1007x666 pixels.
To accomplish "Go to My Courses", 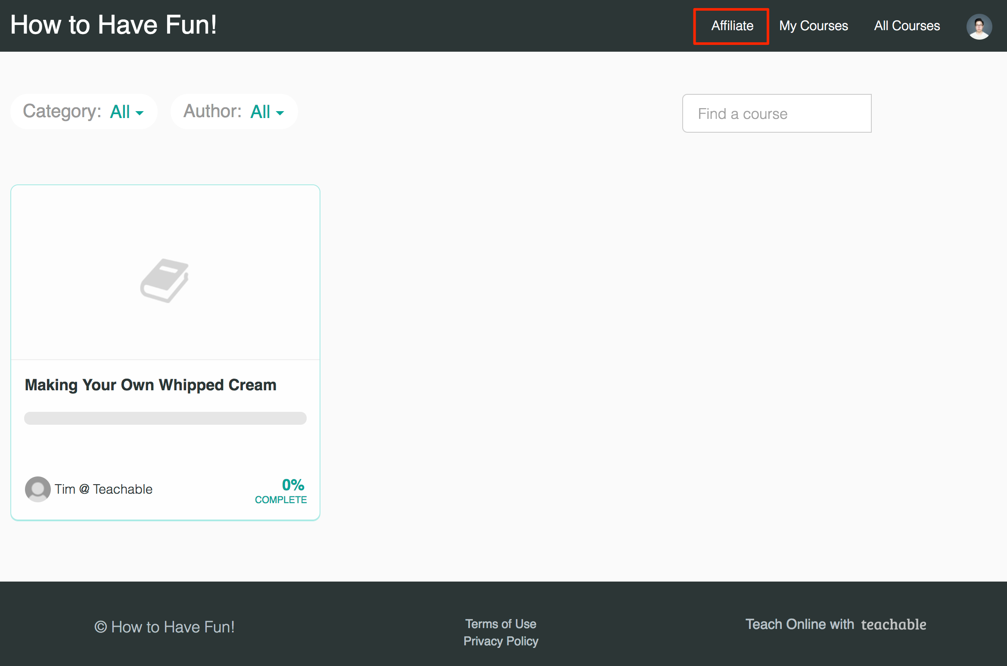I will click(x=813, y=26).
